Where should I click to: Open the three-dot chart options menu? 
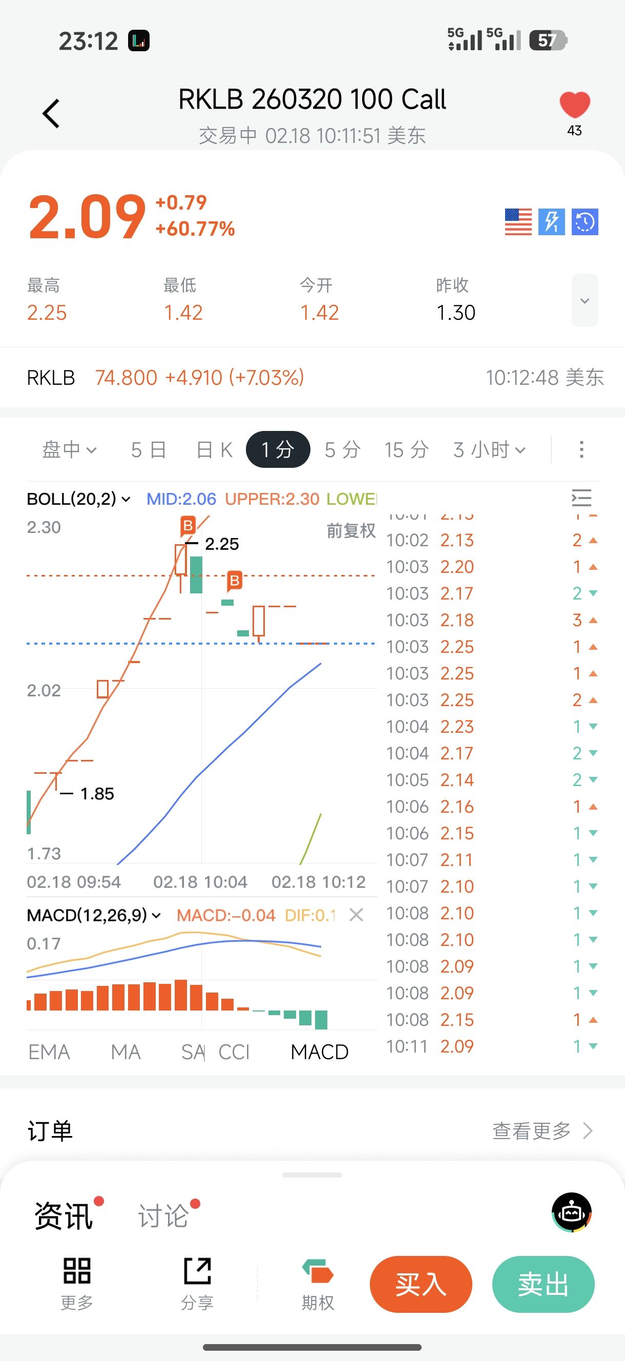[x=581, y=449]
